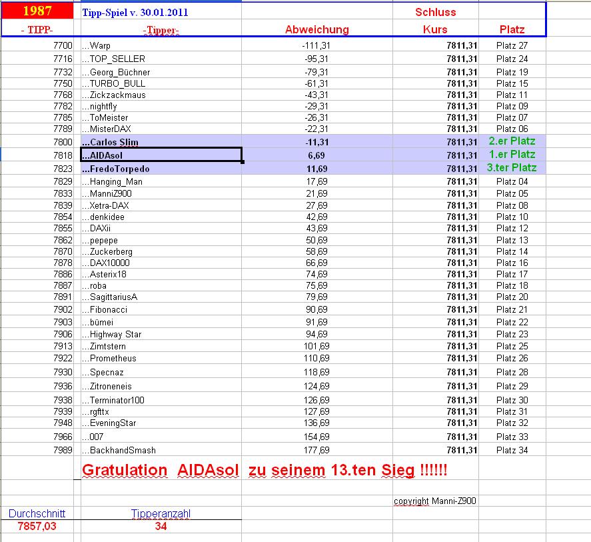The image size is (591, 542).
Task: Select the -TIPP- column header
Action: pyautogui.click(x=38, y=29)
